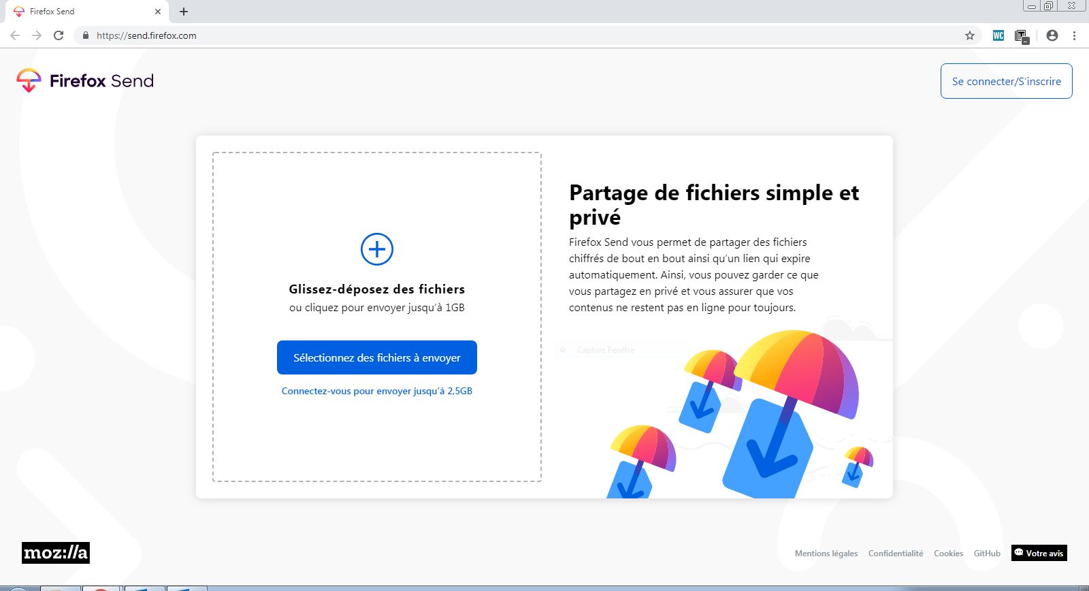This screenshot has width=1089, height=591.
Task: Minimize the browser window
Action: (1032, 6)
